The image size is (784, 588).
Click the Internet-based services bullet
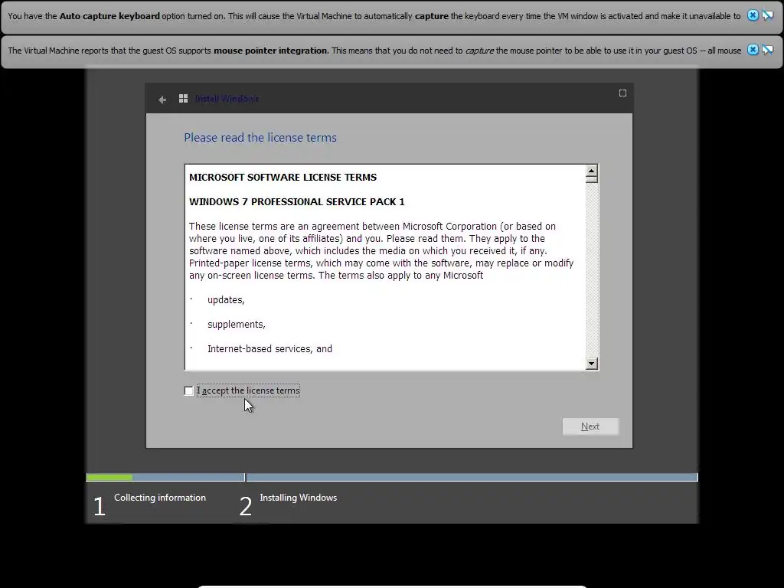[270, 349]
